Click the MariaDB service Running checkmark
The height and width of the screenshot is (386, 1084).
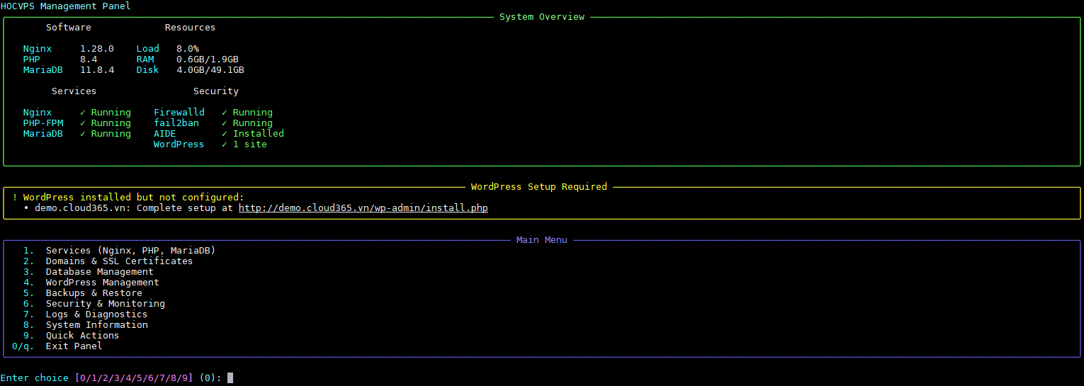point(83,134)
